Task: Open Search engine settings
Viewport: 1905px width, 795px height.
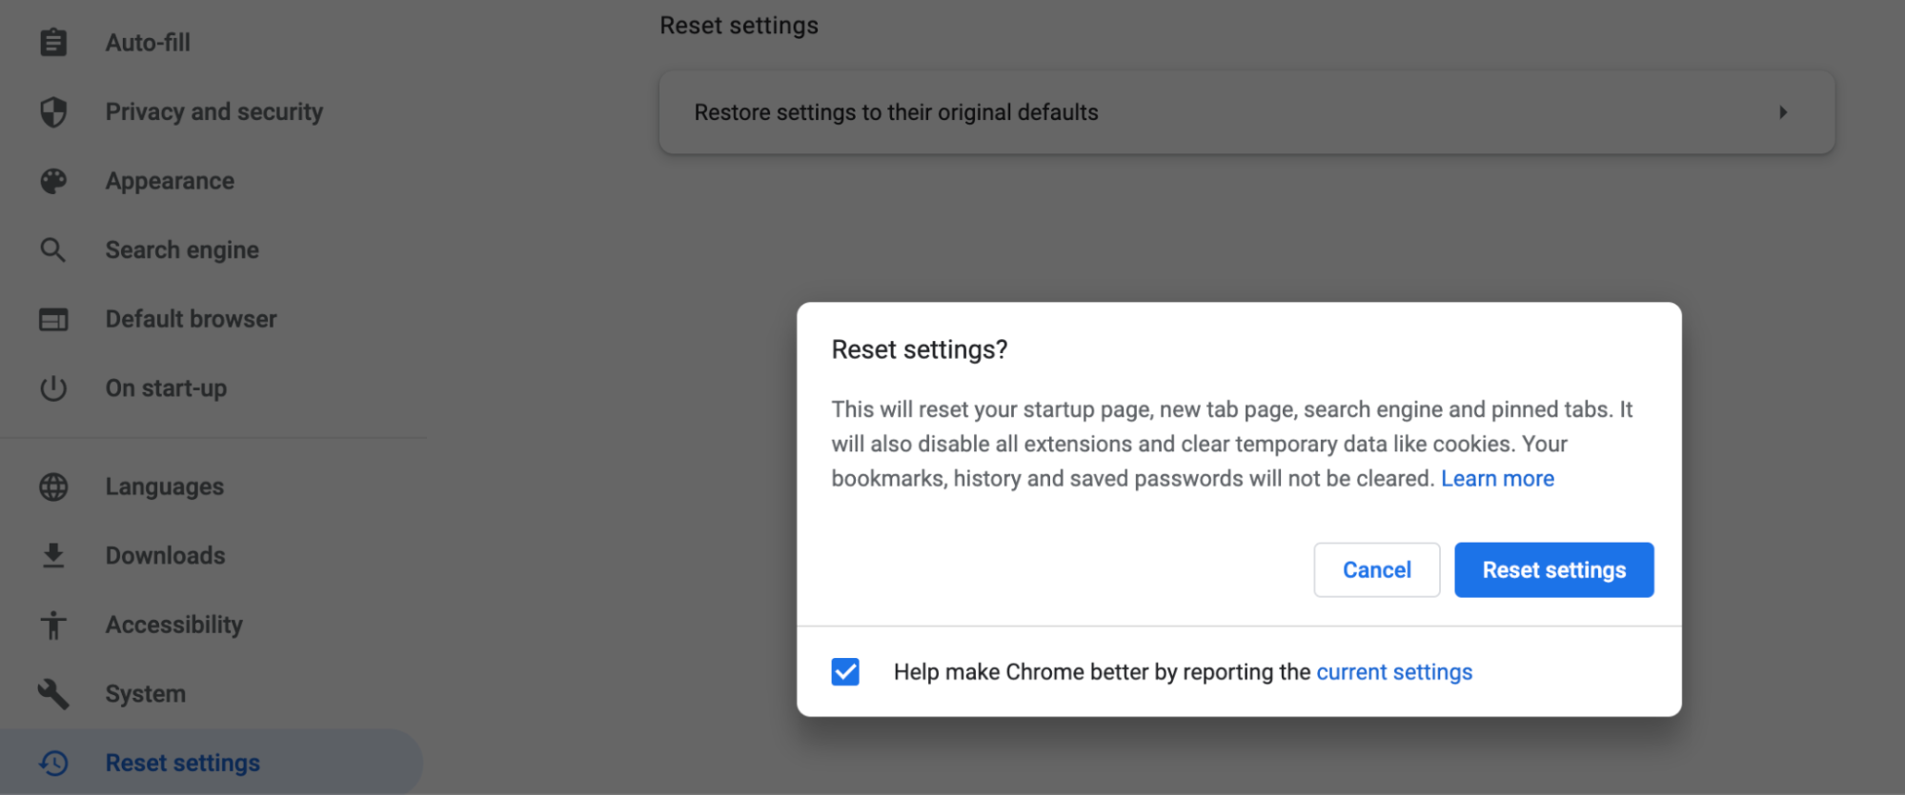Action: pyautogui.click(x=182, y=250)
